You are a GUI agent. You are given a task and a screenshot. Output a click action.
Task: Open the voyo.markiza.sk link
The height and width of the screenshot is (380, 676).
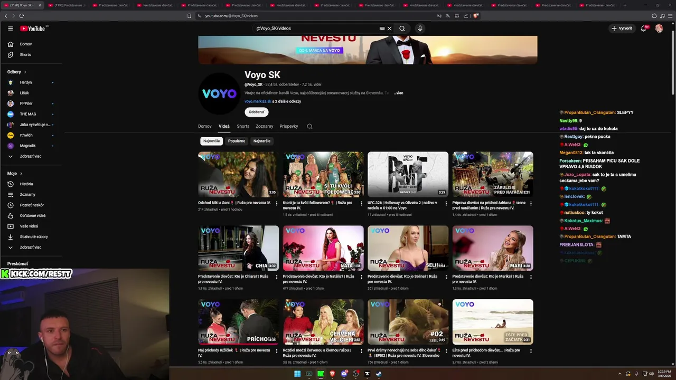[258, 101]
